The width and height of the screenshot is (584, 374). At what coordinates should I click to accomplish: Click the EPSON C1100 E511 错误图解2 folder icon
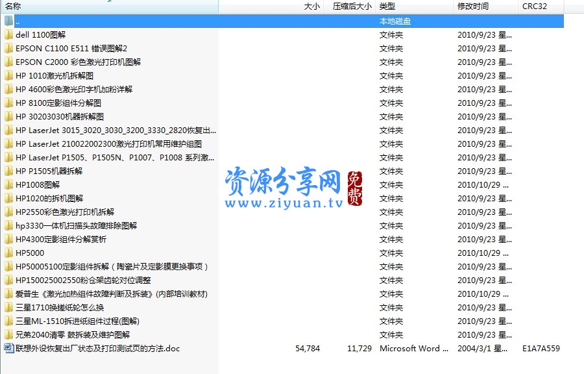[8, 49]
